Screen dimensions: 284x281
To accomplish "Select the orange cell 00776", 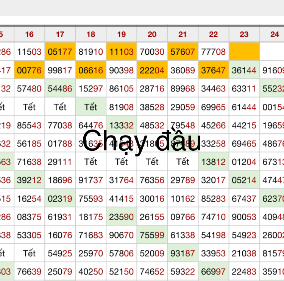I will [30, 70].
